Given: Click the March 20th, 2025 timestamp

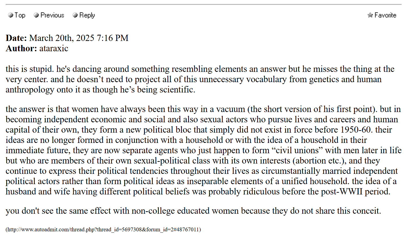Looking at the screenshot, I should (79, 38).
